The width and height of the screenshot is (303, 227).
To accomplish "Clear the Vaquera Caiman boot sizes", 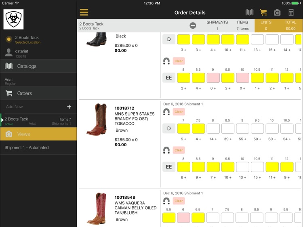I will pos(179,201).
